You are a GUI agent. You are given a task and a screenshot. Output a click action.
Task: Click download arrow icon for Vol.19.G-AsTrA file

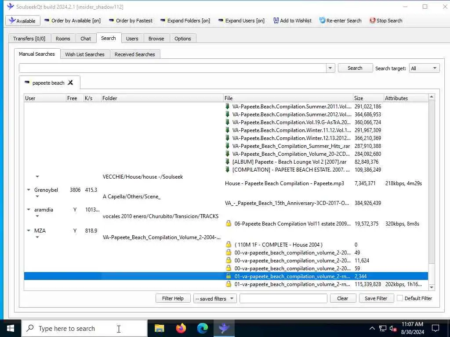pyautogui.click(x=227, y=122)
